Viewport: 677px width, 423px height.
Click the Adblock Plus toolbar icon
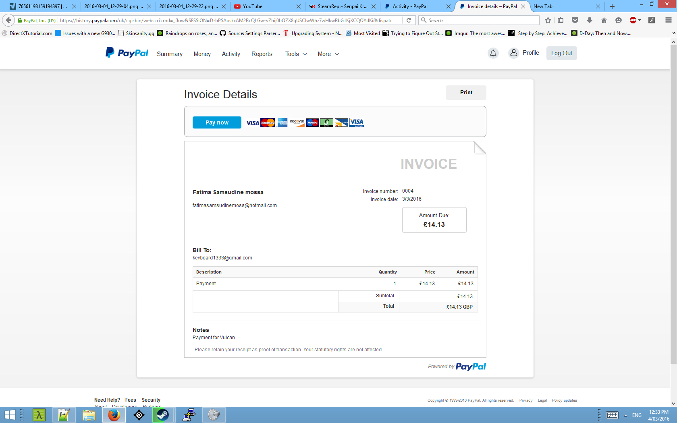point(633,20)
